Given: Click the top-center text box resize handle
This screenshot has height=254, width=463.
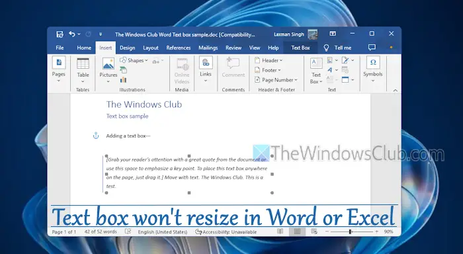Looking at the screenshot, I should point(189,156).
